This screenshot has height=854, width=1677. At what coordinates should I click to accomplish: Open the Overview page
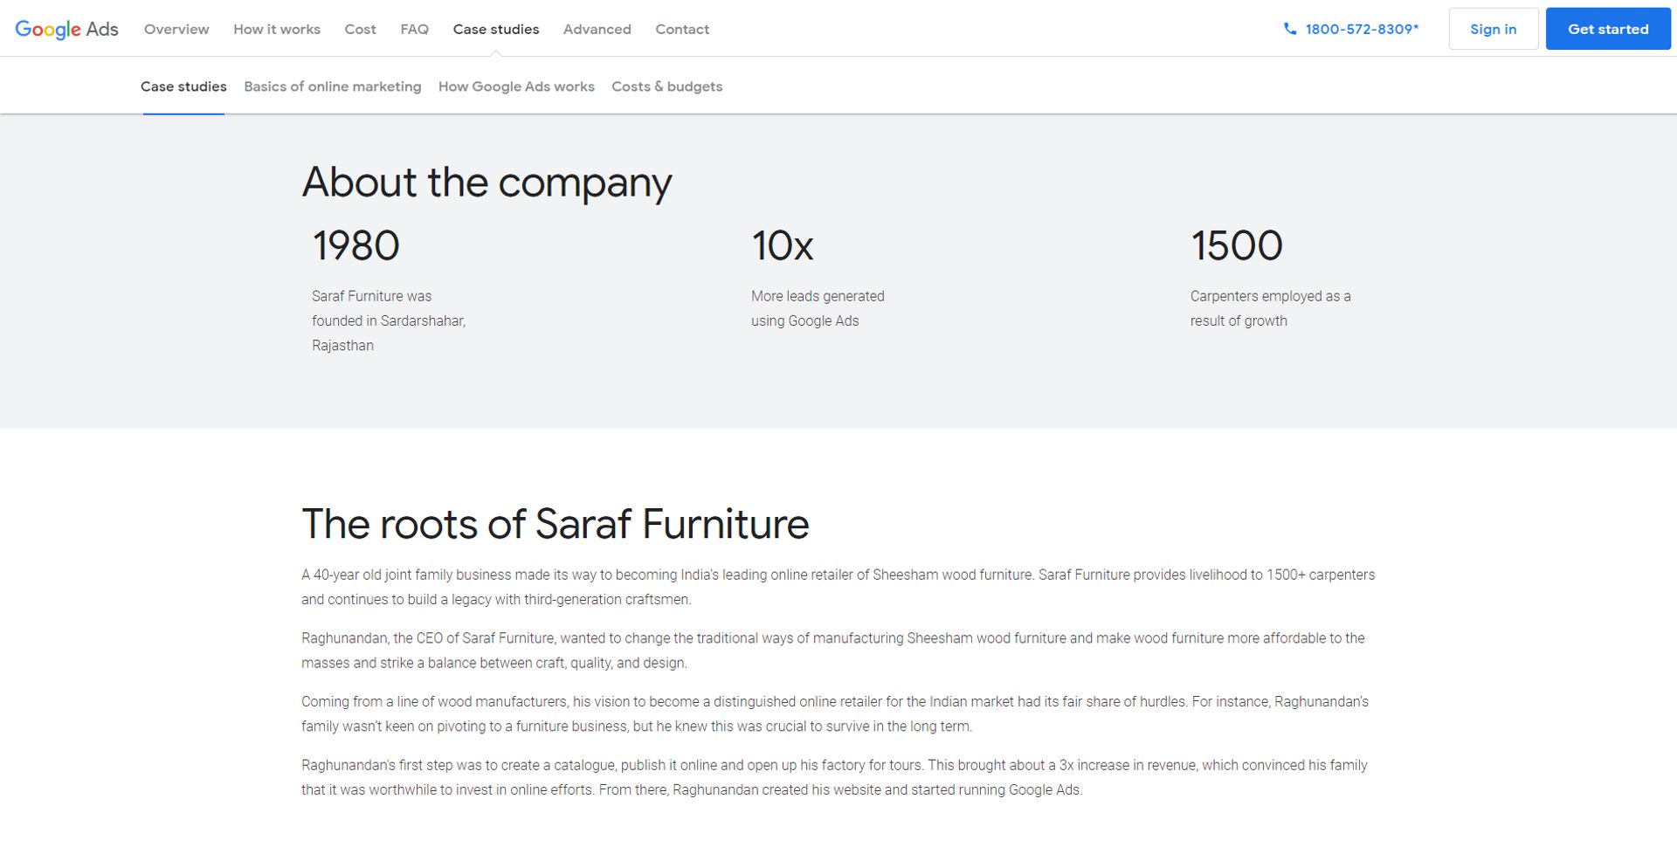pyautogui.click(x=176, y=29)
